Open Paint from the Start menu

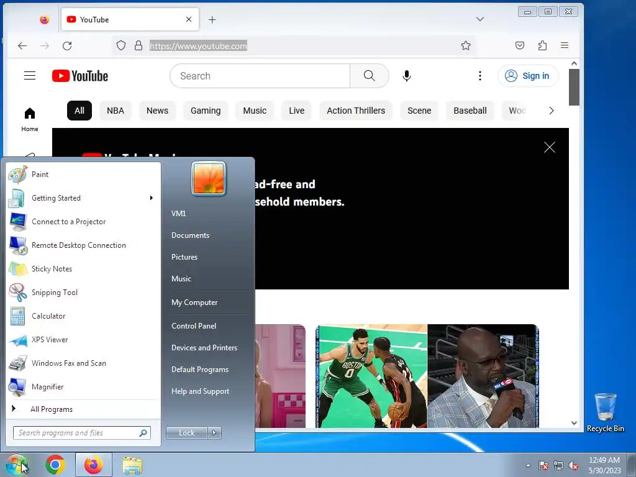83,175
